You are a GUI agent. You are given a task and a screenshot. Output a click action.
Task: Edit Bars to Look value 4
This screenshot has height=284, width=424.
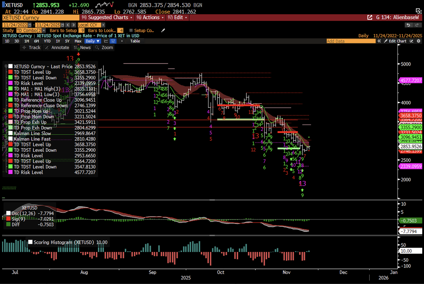[x=121, y=31]
